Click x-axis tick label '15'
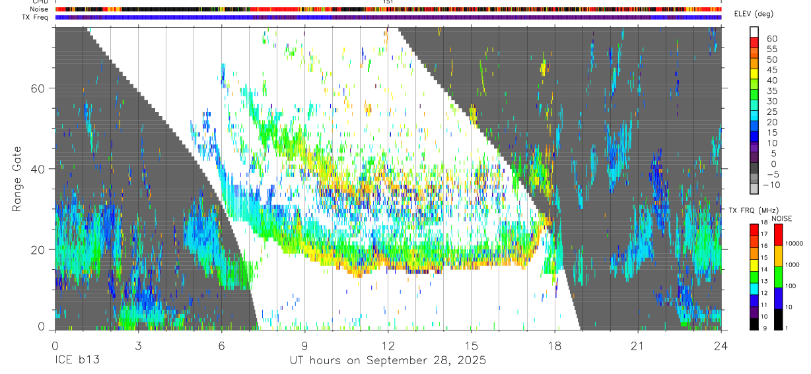811x374 pixels. [472, 345]
